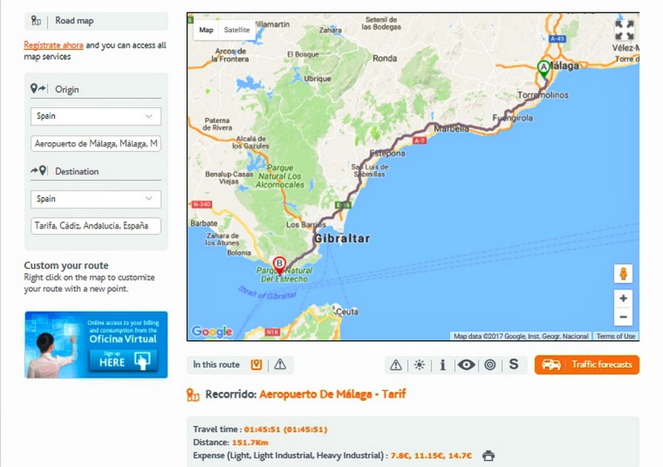
Task: Switch map to Satellite view
Action: coord(237,30)
